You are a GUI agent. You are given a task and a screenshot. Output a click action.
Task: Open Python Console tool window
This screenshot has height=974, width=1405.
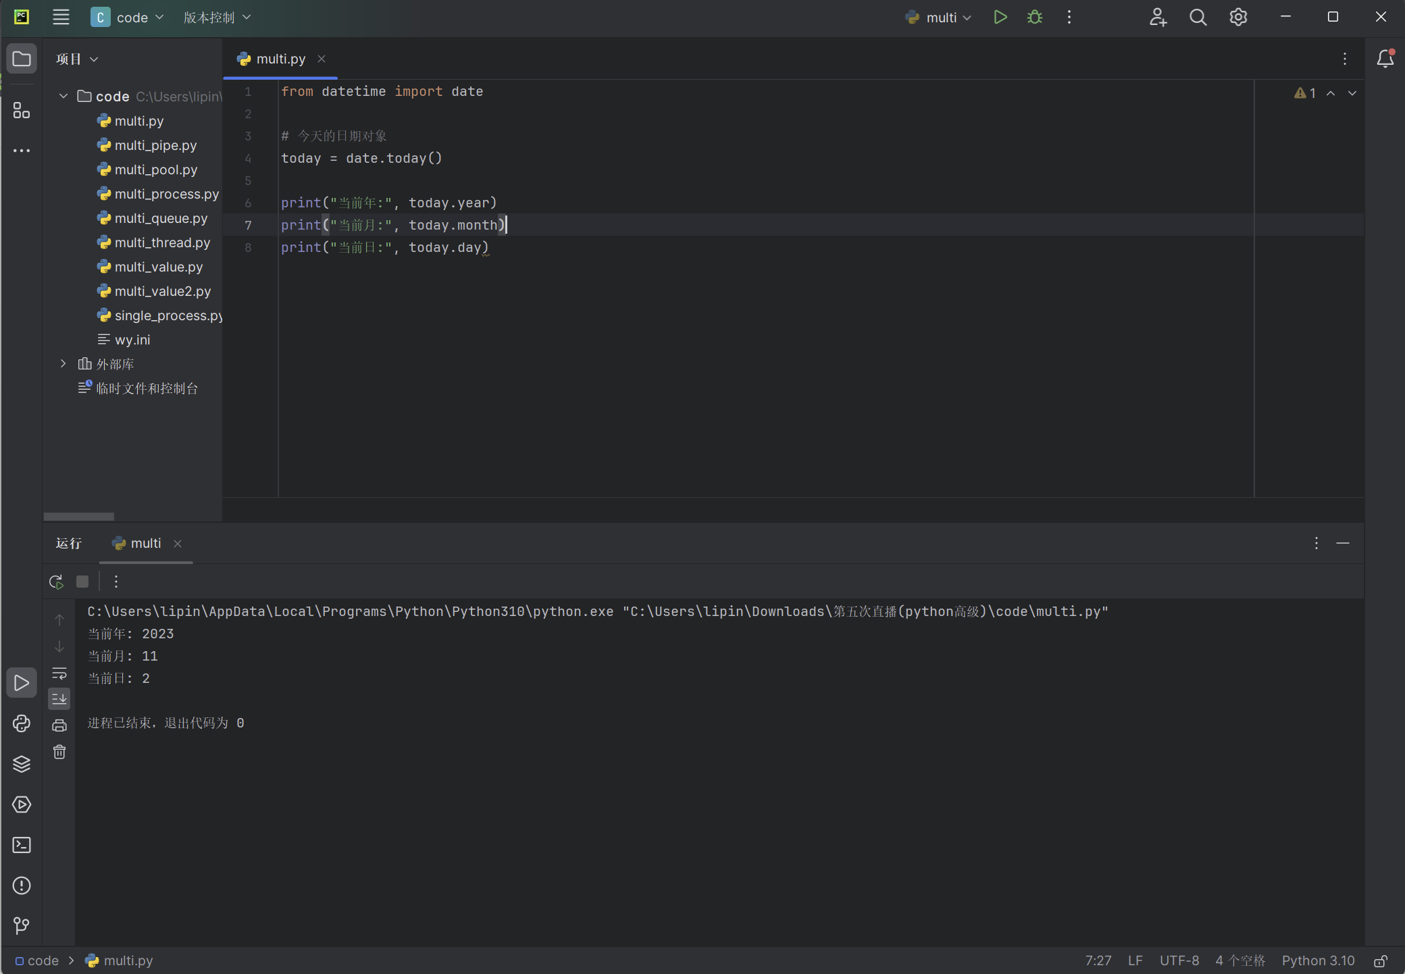(x=22, y=723)
